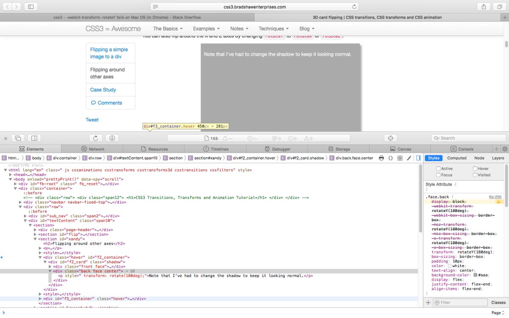This screenshot has height=318, width=509.
Task: Focus the styles Filter field
Action: click(x=461, y=302)
